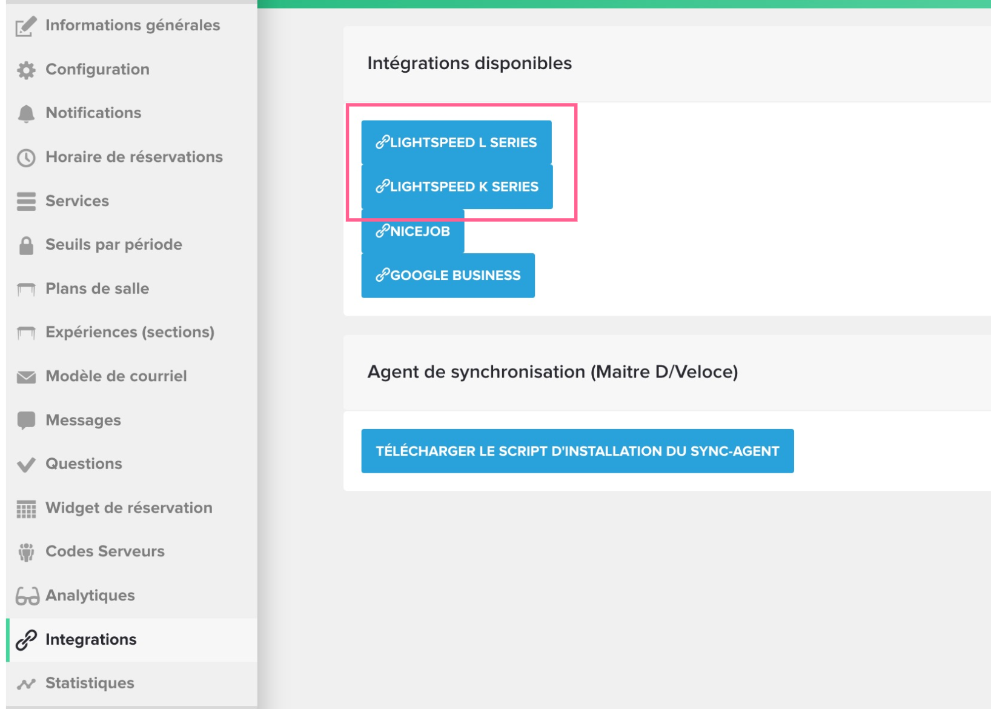Viewport: 991px width, 709px height.
Task: Click the padlock icon for Seuils par période
Action: click(26, 245)
